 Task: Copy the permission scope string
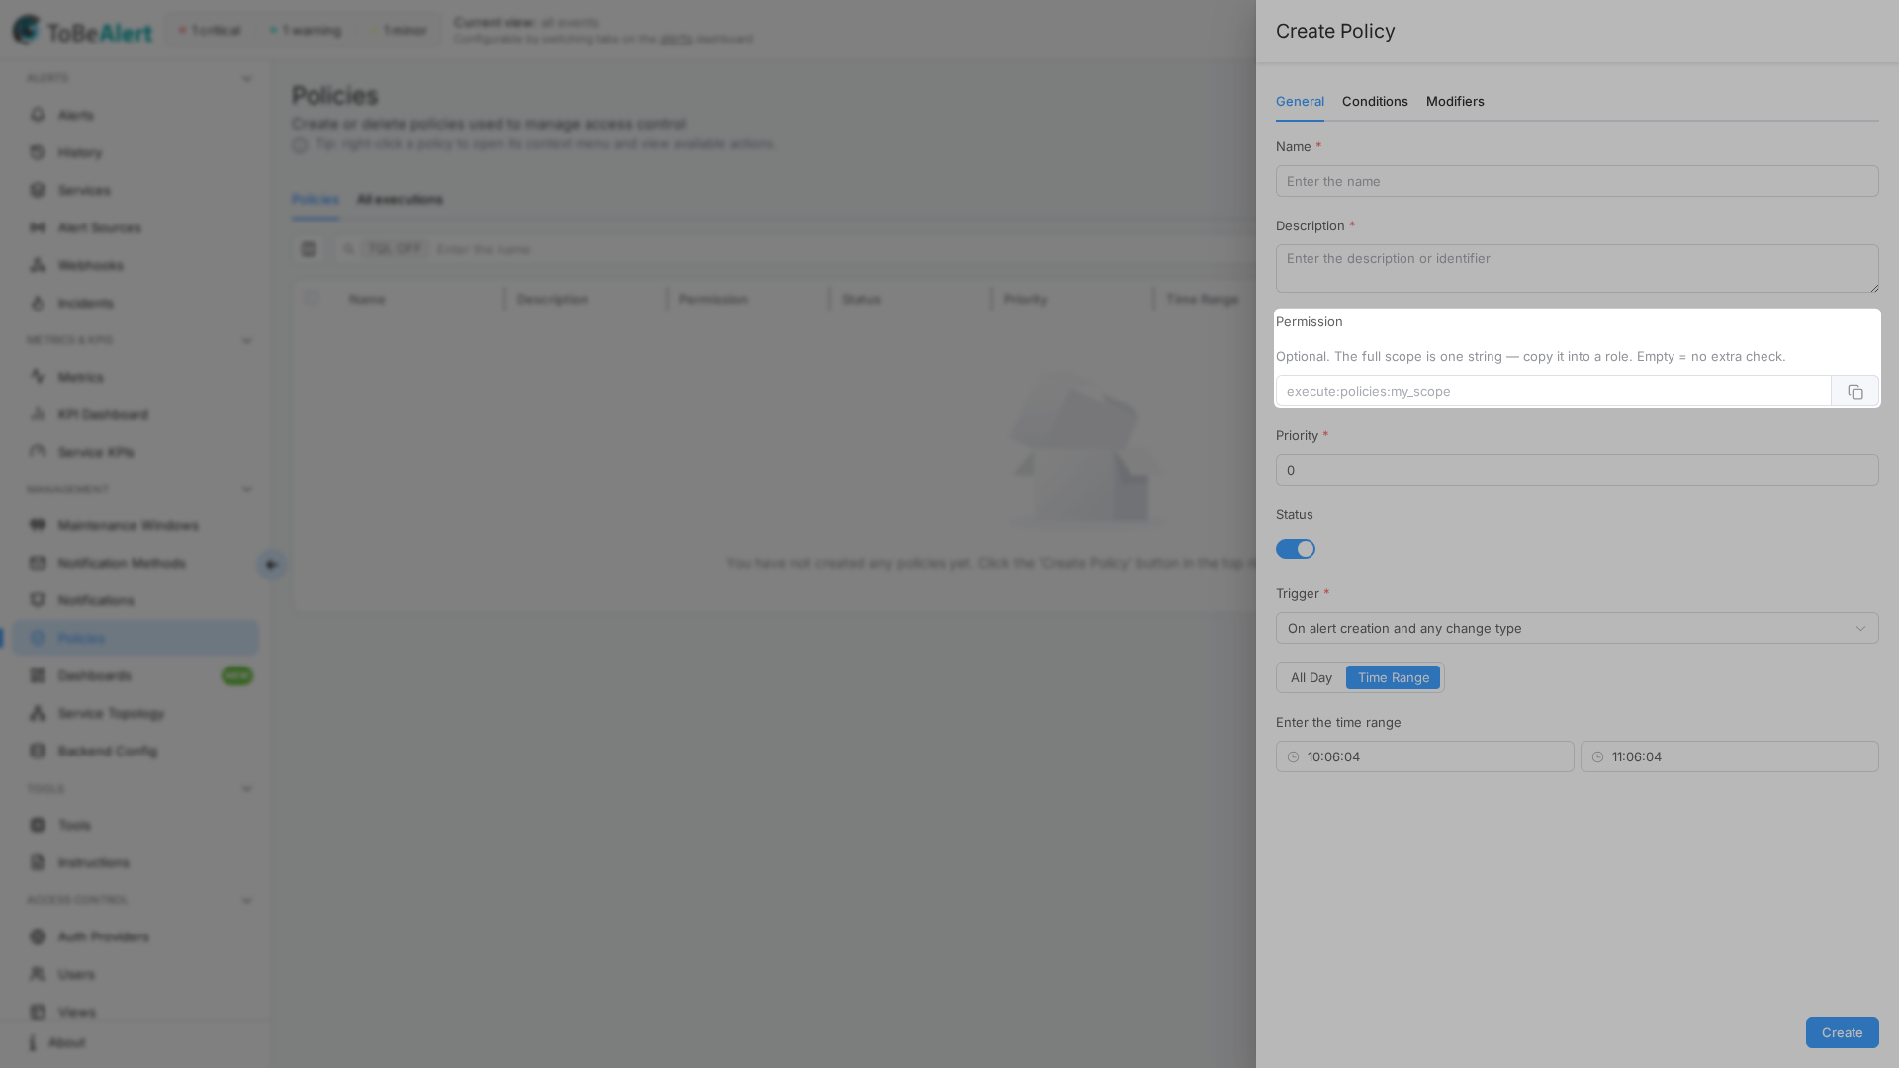[1854, 392]
